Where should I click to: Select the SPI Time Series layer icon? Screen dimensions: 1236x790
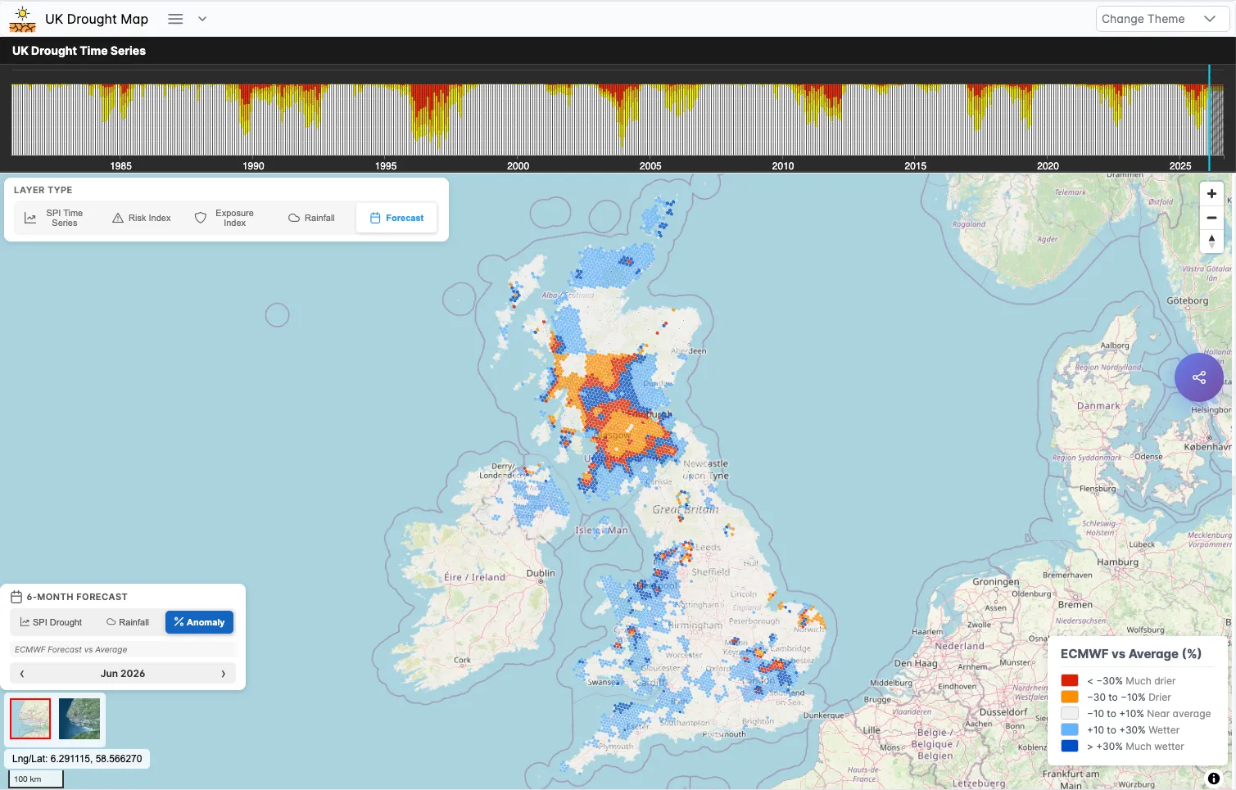30,217
